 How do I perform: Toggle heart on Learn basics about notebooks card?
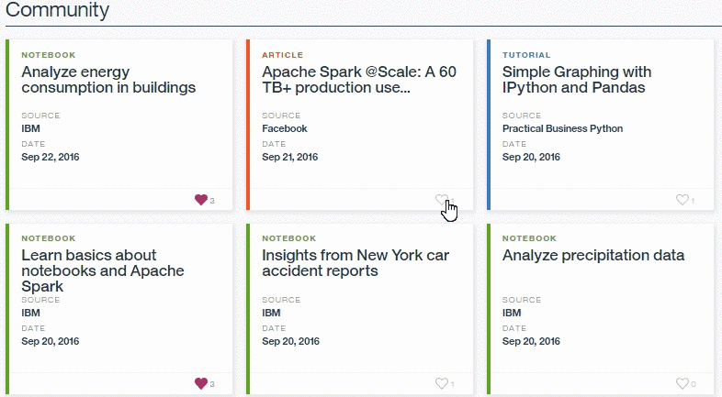(x=201, y=383)
